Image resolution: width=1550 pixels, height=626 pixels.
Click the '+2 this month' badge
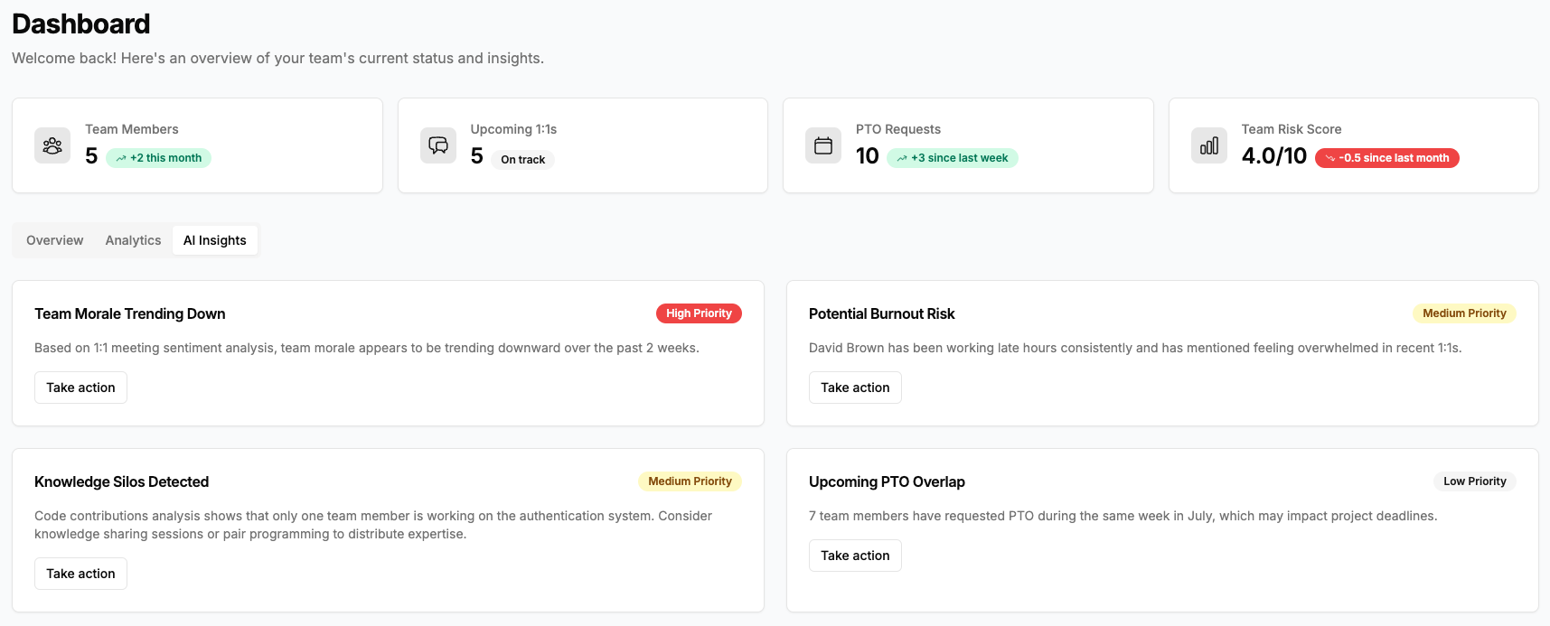(x=158, y=158)
